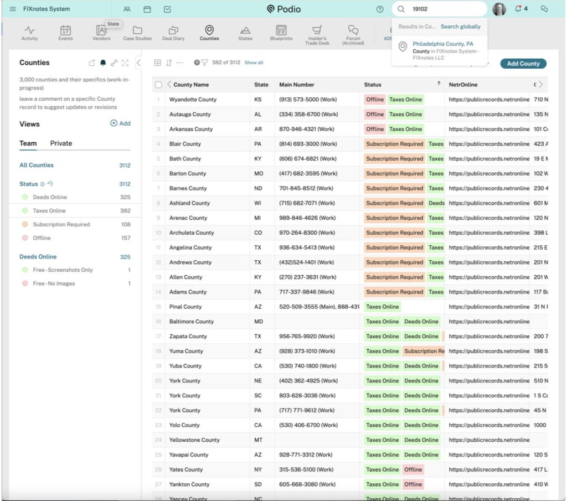Open the Insider's Trade Desk app
This screenshot has height=501, width=567.
pyautogui.click(x=317, y=35)
